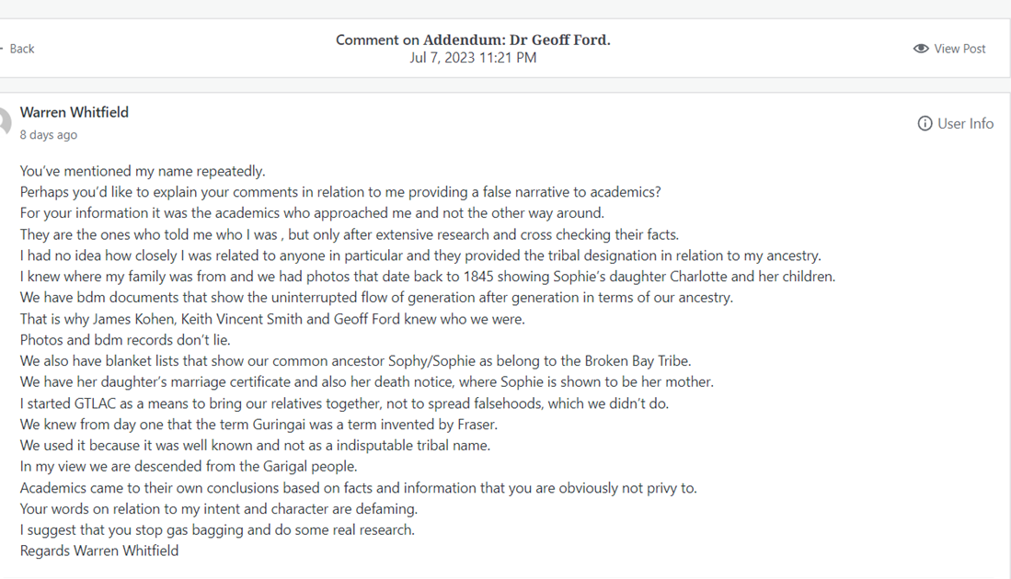The width and height of the screenshot is (1011, 579).
Task: Click the Back arrow icon
Action: pos(2,49)
